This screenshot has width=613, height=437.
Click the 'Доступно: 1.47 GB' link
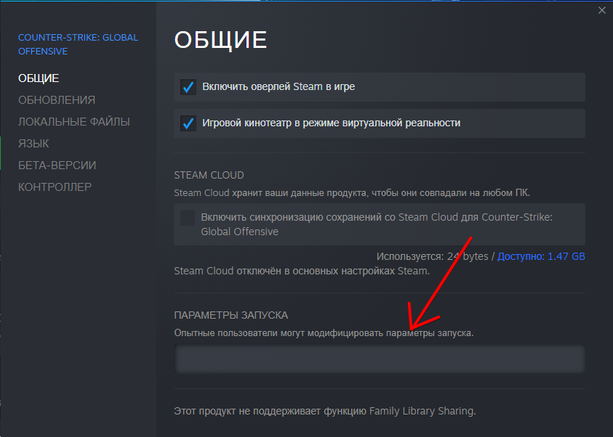[x=541, y=256]
